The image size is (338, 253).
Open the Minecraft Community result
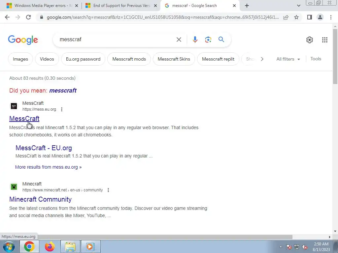click(x=40, y=199)
